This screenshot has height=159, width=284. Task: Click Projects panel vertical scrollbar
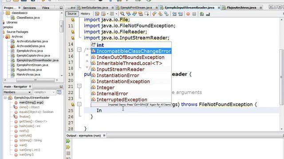[62, 26]
